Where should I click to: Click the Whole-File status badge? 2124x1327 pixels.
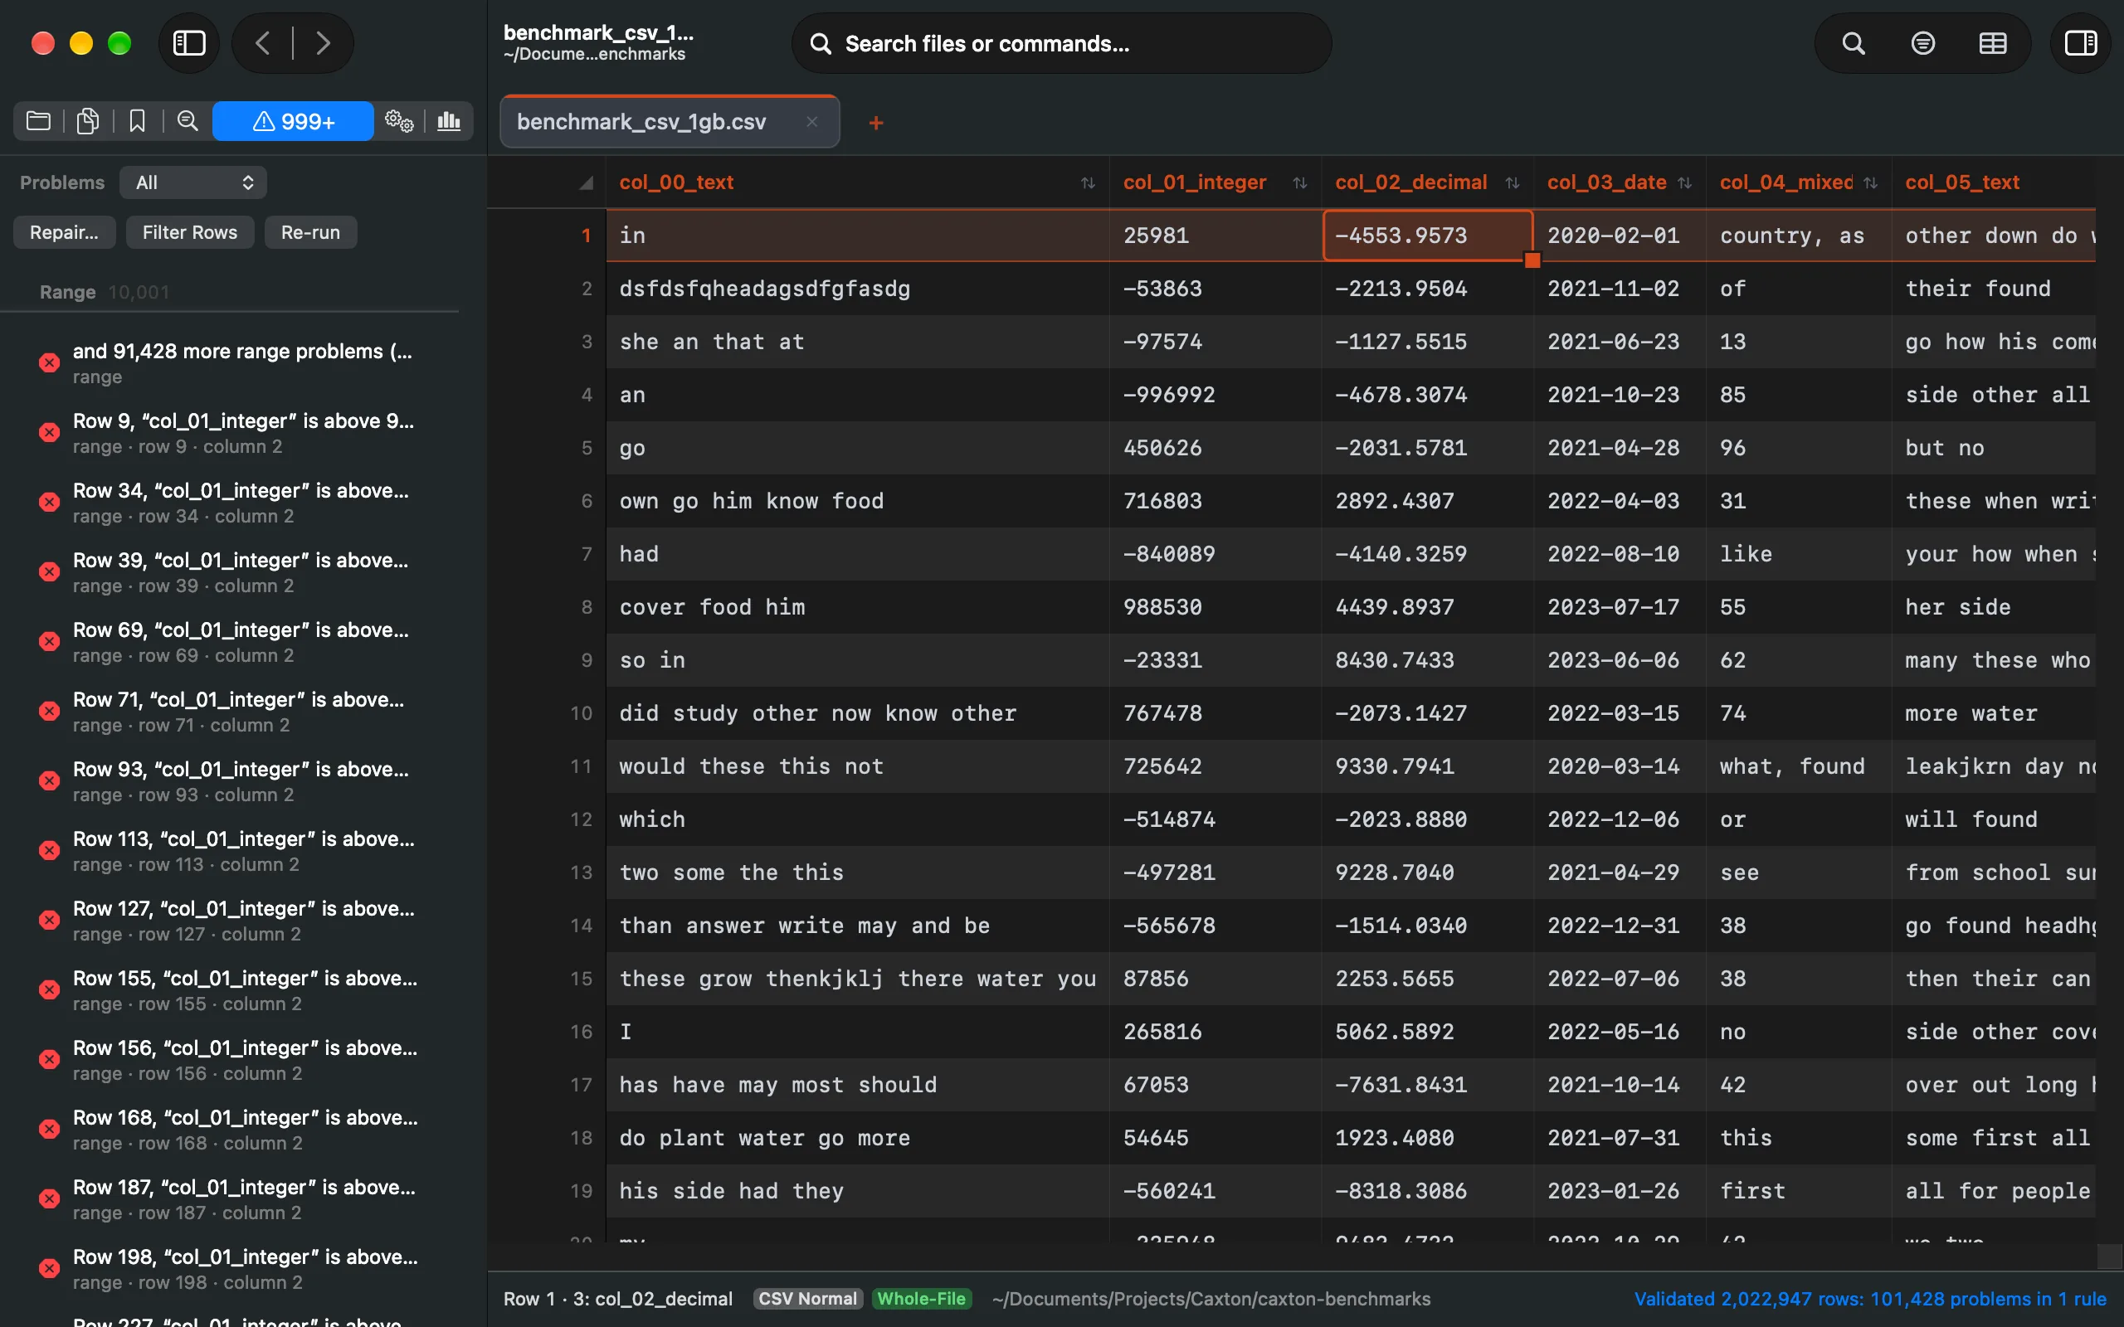coord(921,1299)
